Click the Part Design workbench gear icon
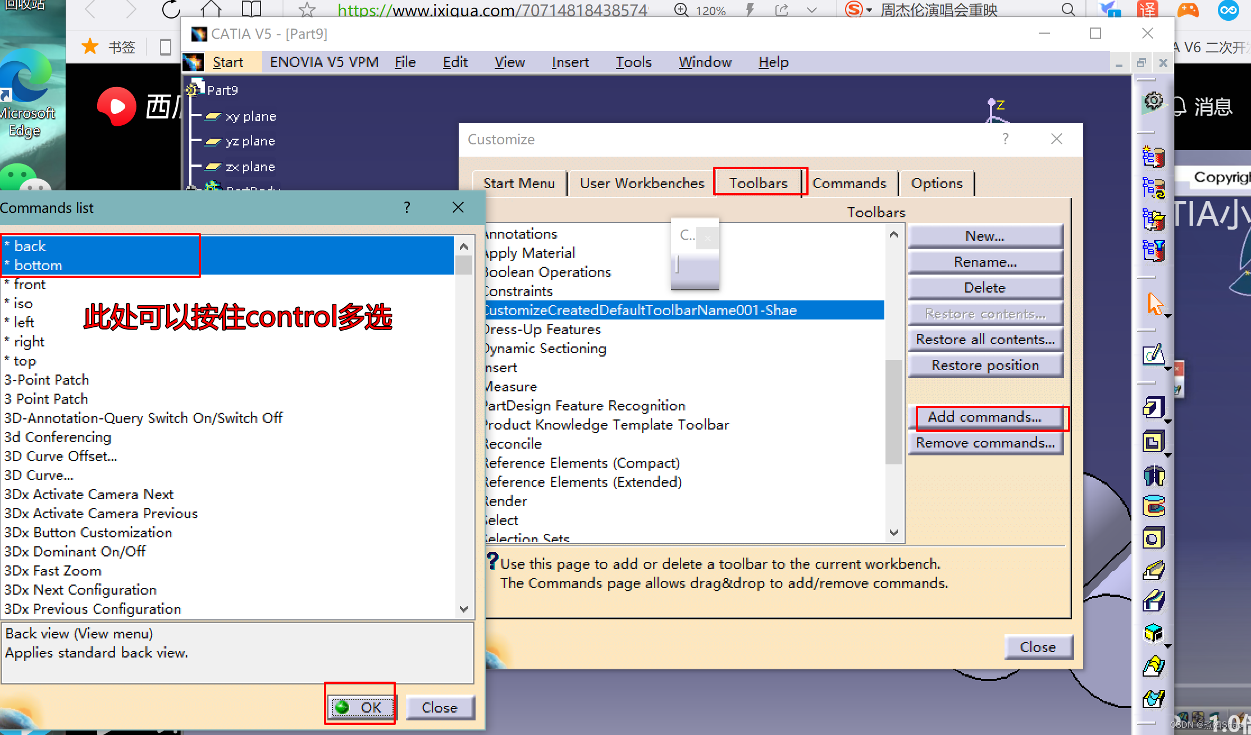Image resolution: width=1251 pixels, height=735 pixels. coord(1153,102)
